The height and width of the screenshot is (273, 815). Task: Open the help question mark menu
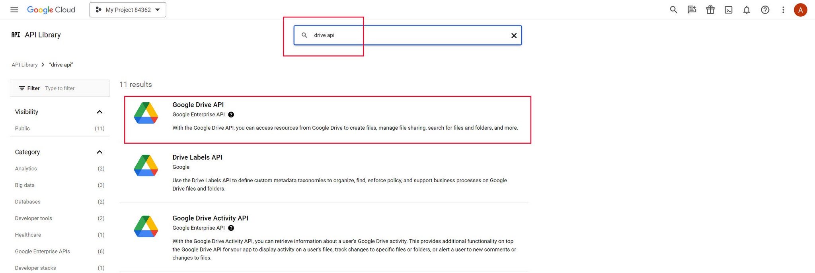[765, 10]
